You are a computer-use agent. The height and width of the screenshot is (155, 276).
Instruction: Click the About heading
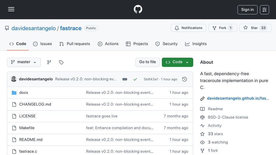(206, 62)
